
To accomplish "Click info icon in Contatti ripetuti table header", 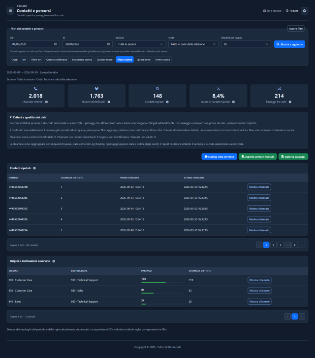I will point(34,168).
